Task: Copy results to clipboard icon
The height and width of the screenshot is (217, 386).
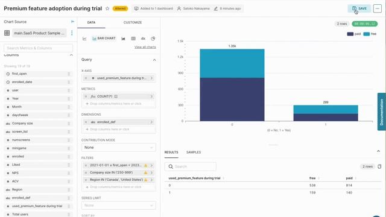Action: point(379,166)
